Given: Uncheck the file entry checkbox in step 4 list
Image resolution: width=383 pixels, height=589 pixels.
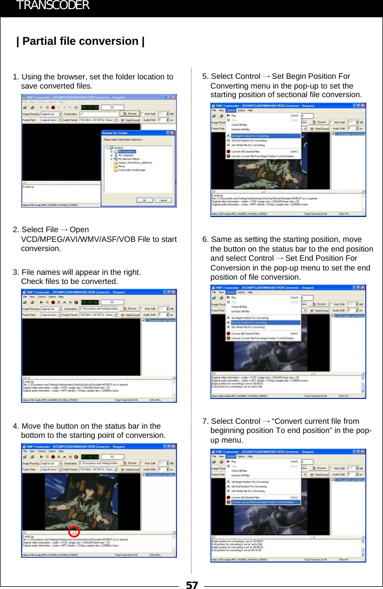Looking at the screenshot, I should (x=143, y=475).
